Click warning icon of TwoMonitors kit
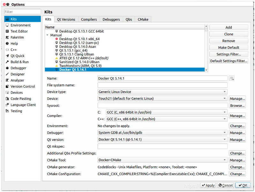This screenshot has height=192, width=255. [56, 66]
